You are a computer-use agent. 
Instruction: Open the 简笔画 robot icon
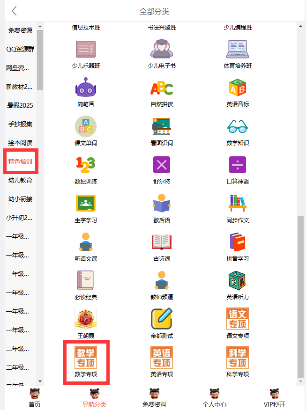86,88
